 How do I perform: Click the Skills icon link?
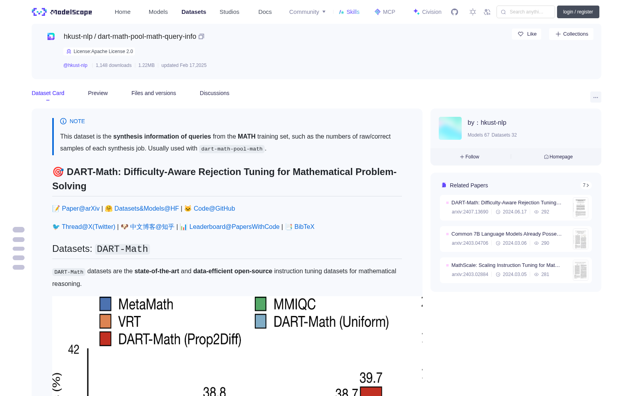pyautogui.click(x=349, y=12)
